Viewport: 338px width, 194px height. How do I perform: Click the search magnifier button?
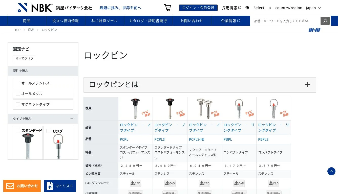click(x=325, y=21)
